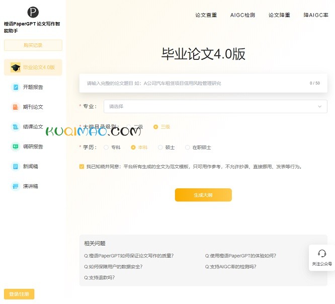335x304 pixels.
Task: Click the 调研报告 green icon
Action: tap(16, 146)
